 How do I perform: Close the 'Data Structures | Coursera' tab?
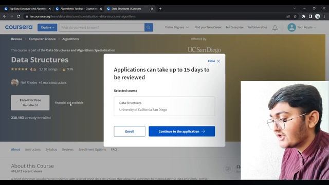point(152,9)
